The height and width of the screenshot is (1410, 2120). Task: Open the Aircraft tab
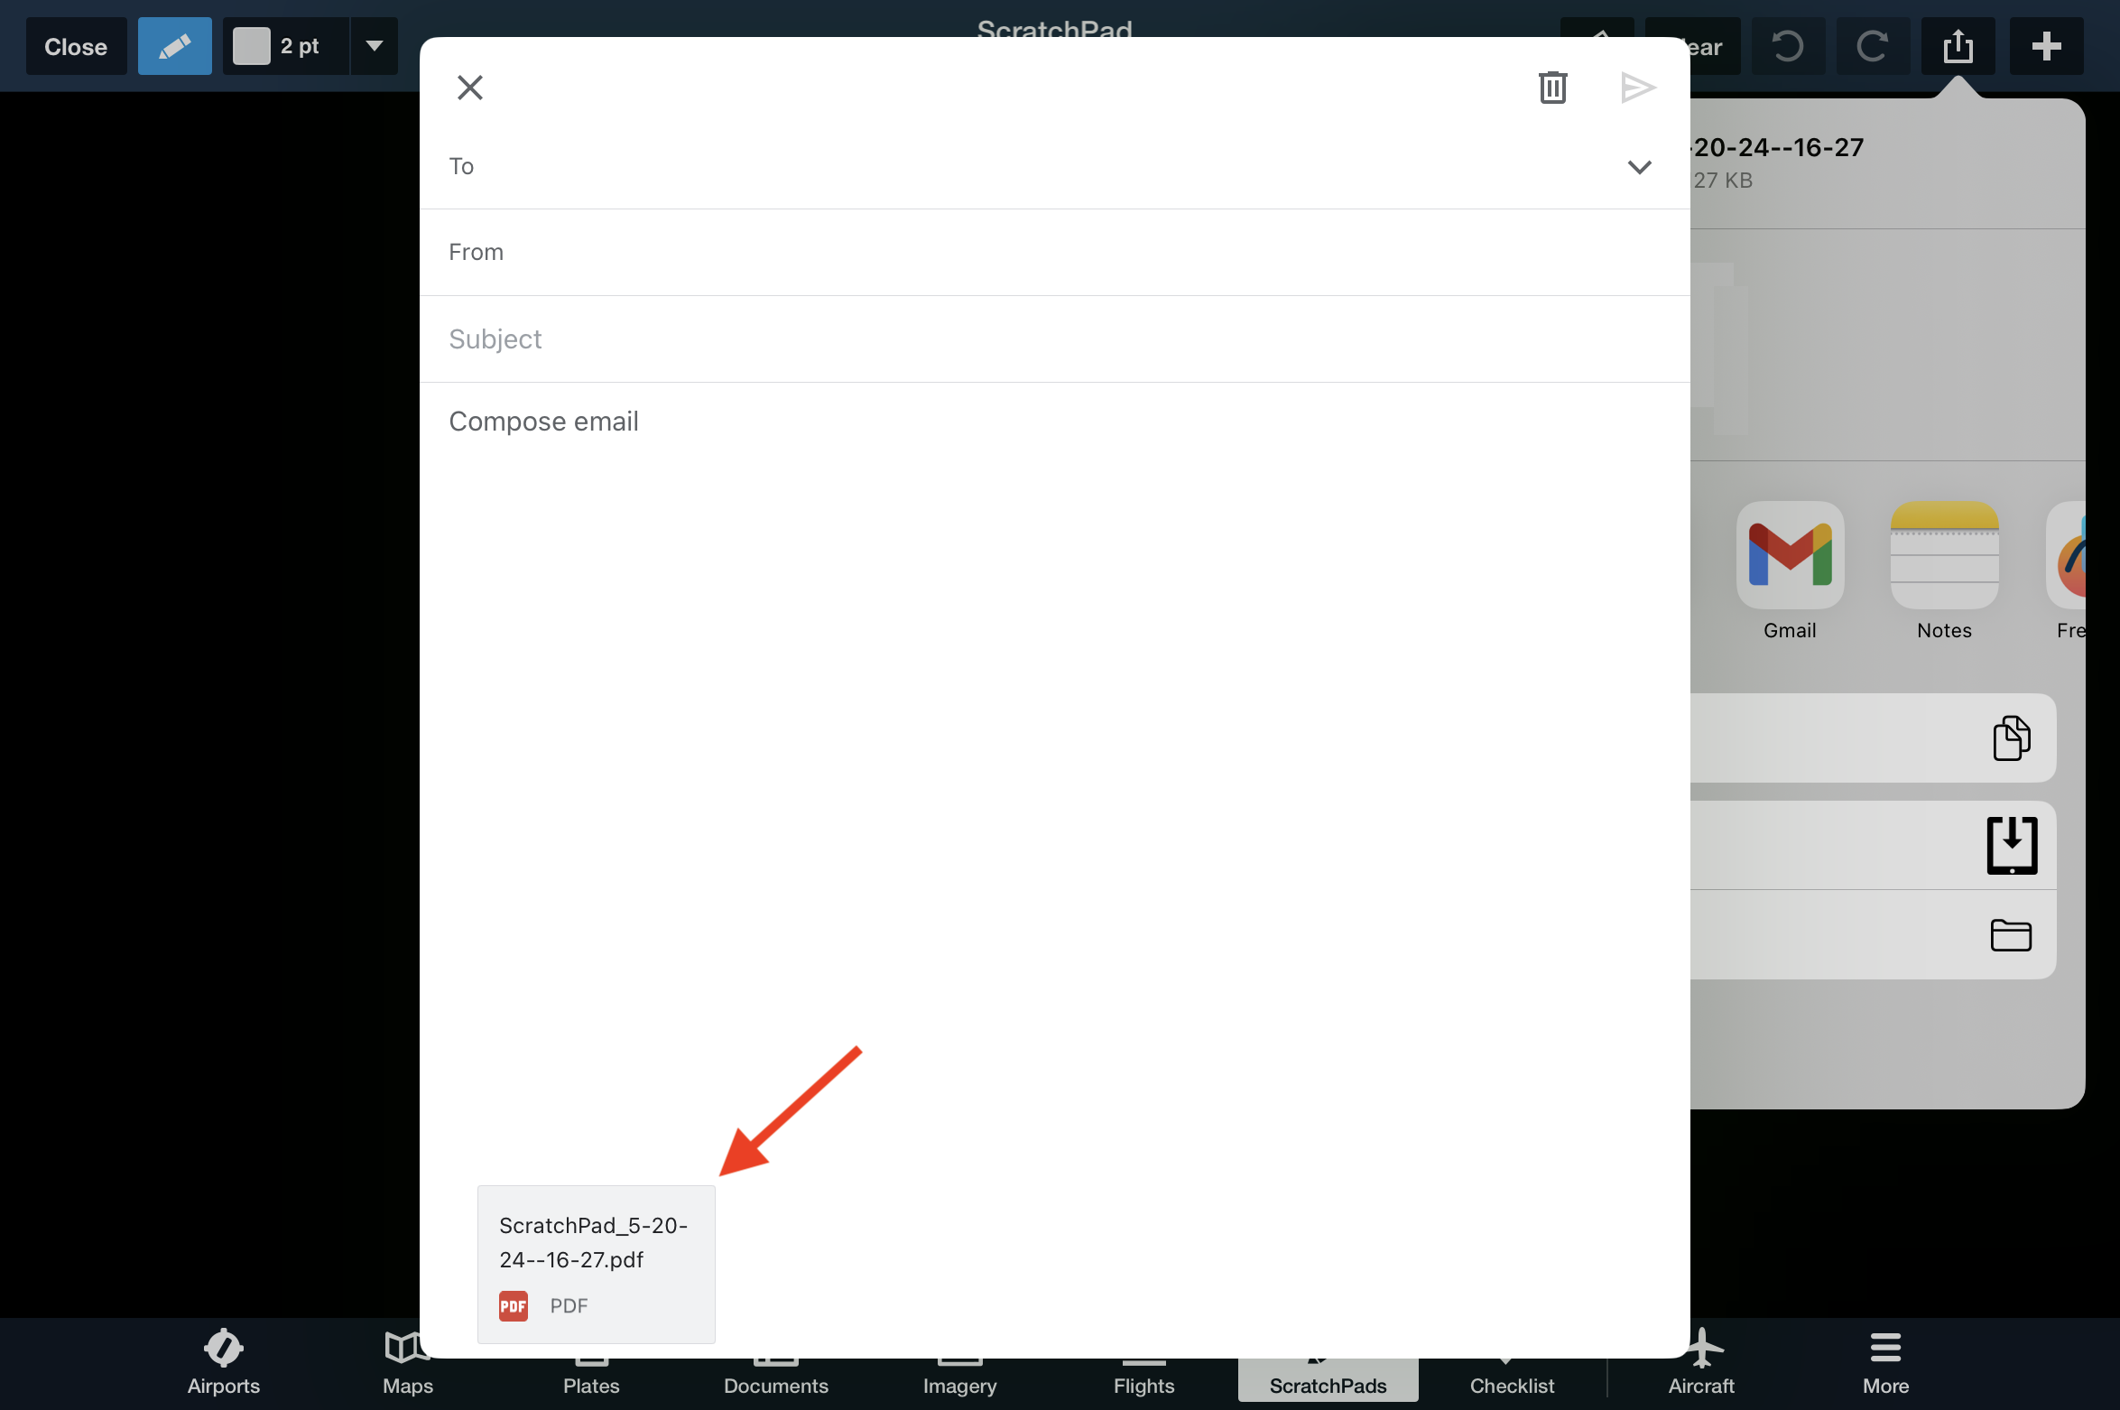(1701, 1363)
